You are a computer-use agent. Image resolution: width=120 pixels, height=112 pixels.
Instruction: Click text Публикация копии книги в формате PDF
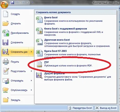tap(68, 66)
